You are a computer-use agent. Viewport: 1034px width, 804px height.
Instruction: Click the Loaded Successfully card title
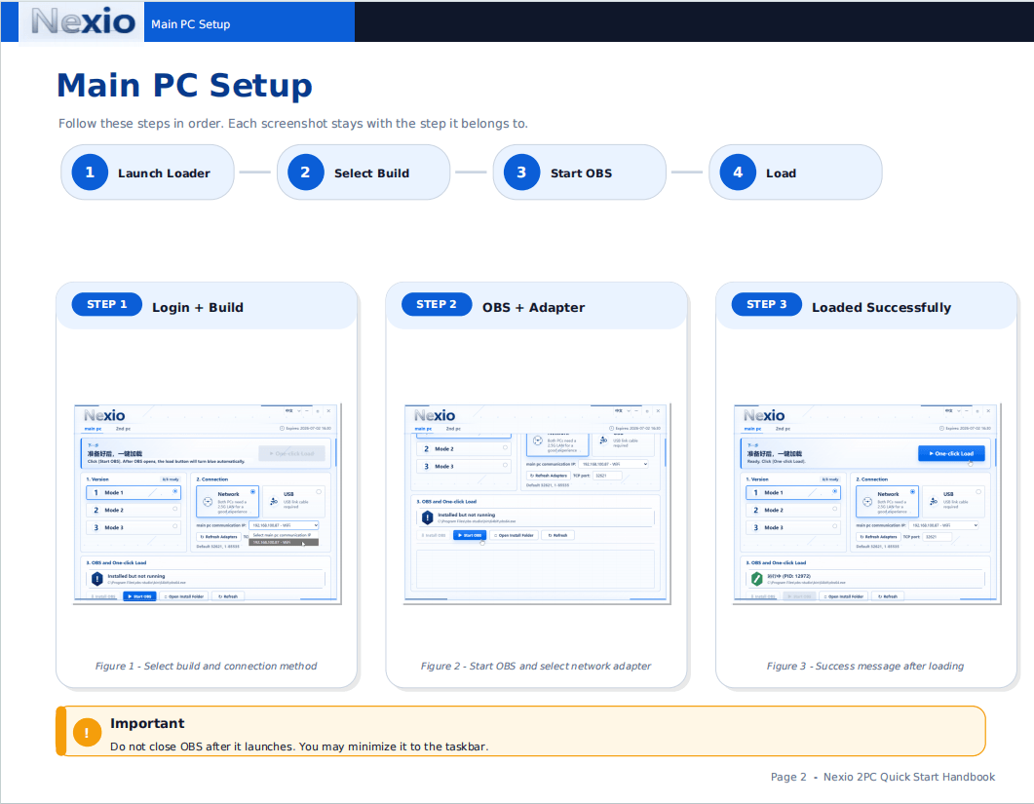(882, 307)
